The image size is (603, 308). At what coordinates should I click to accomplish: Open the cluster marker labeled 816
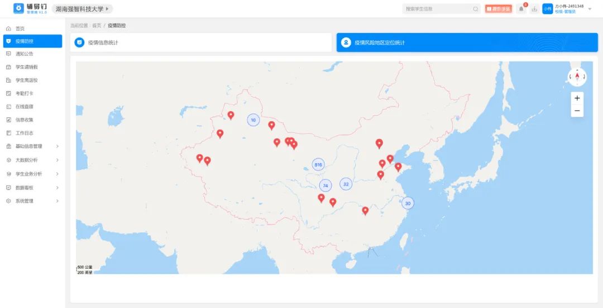click(318, 165)
